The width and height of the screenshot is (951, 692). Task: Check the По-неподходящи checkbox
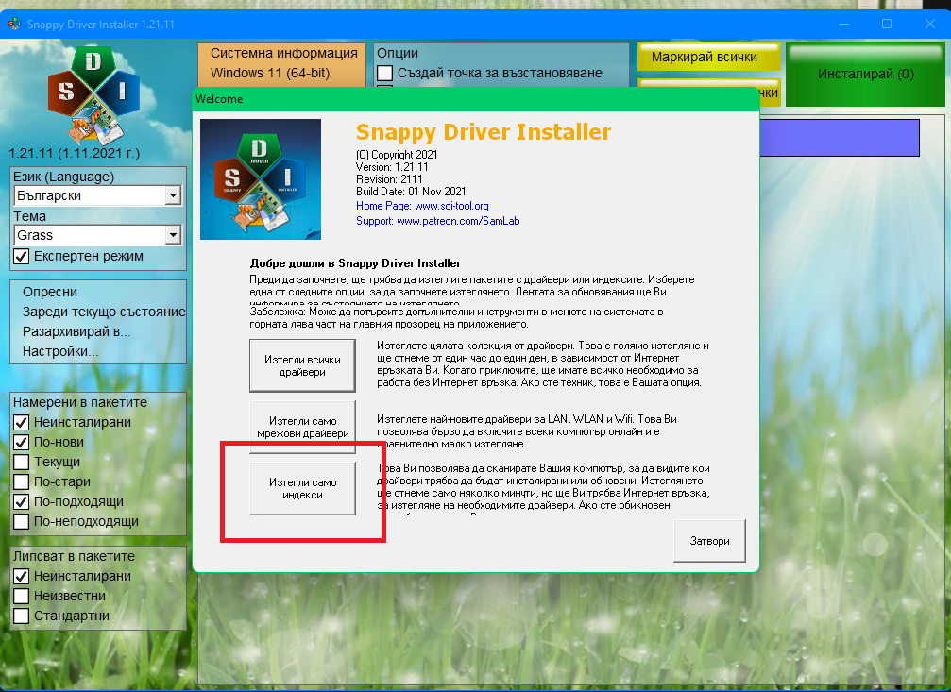pyautogui.click(x=21, y=521)
